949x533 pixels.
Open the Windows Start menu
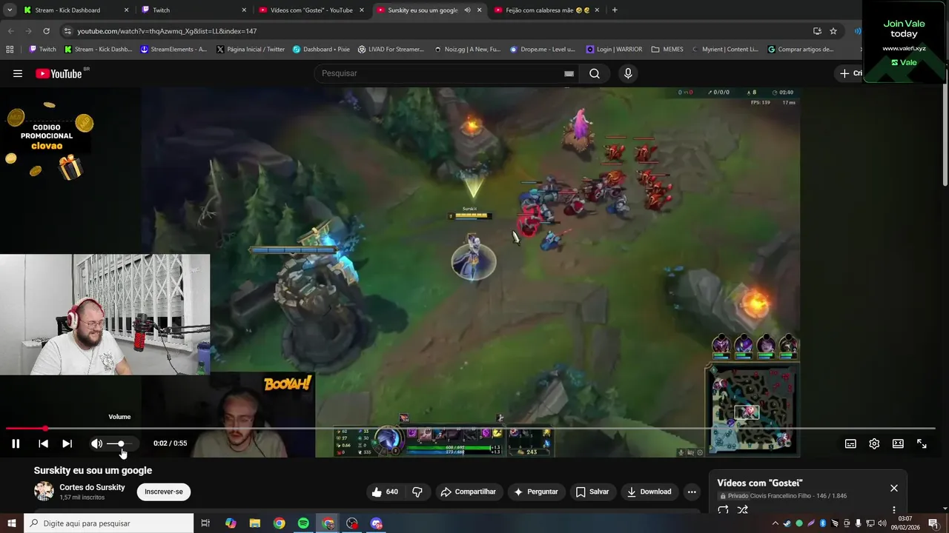point(11,523)
